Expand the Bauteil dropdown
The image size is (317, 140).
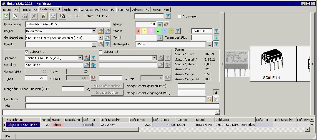point(94,31)
